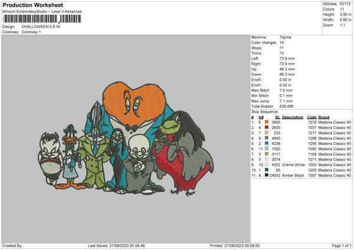
Task: Click the Trims value '73'
Action: pyautogui.click(x=281, y=53)
